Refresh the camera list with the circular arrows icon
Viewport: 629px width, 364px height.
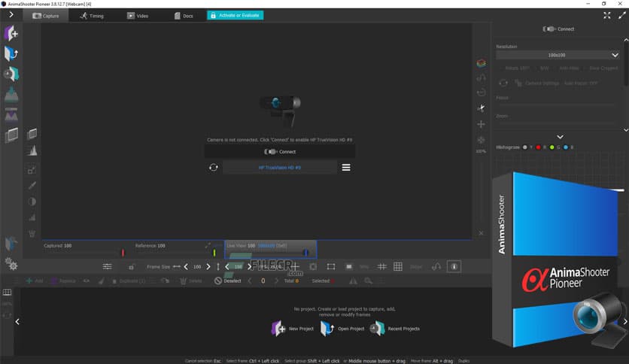point(214,167)
